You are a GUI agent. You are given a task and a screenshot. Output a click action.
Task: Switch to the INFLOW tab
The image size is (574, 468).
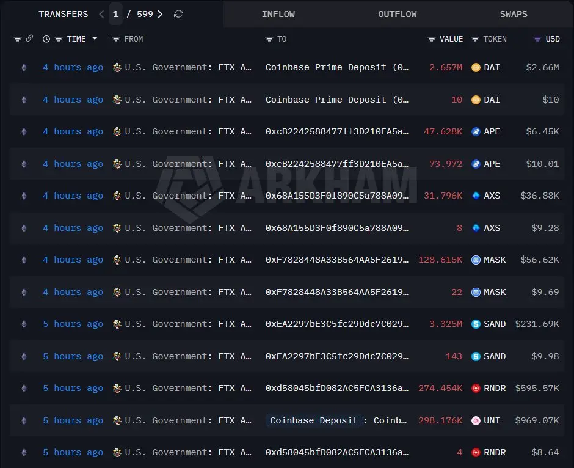[x=278, y=14]
